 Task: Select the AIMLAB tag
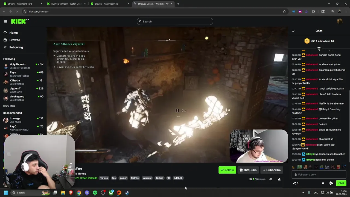178,178
